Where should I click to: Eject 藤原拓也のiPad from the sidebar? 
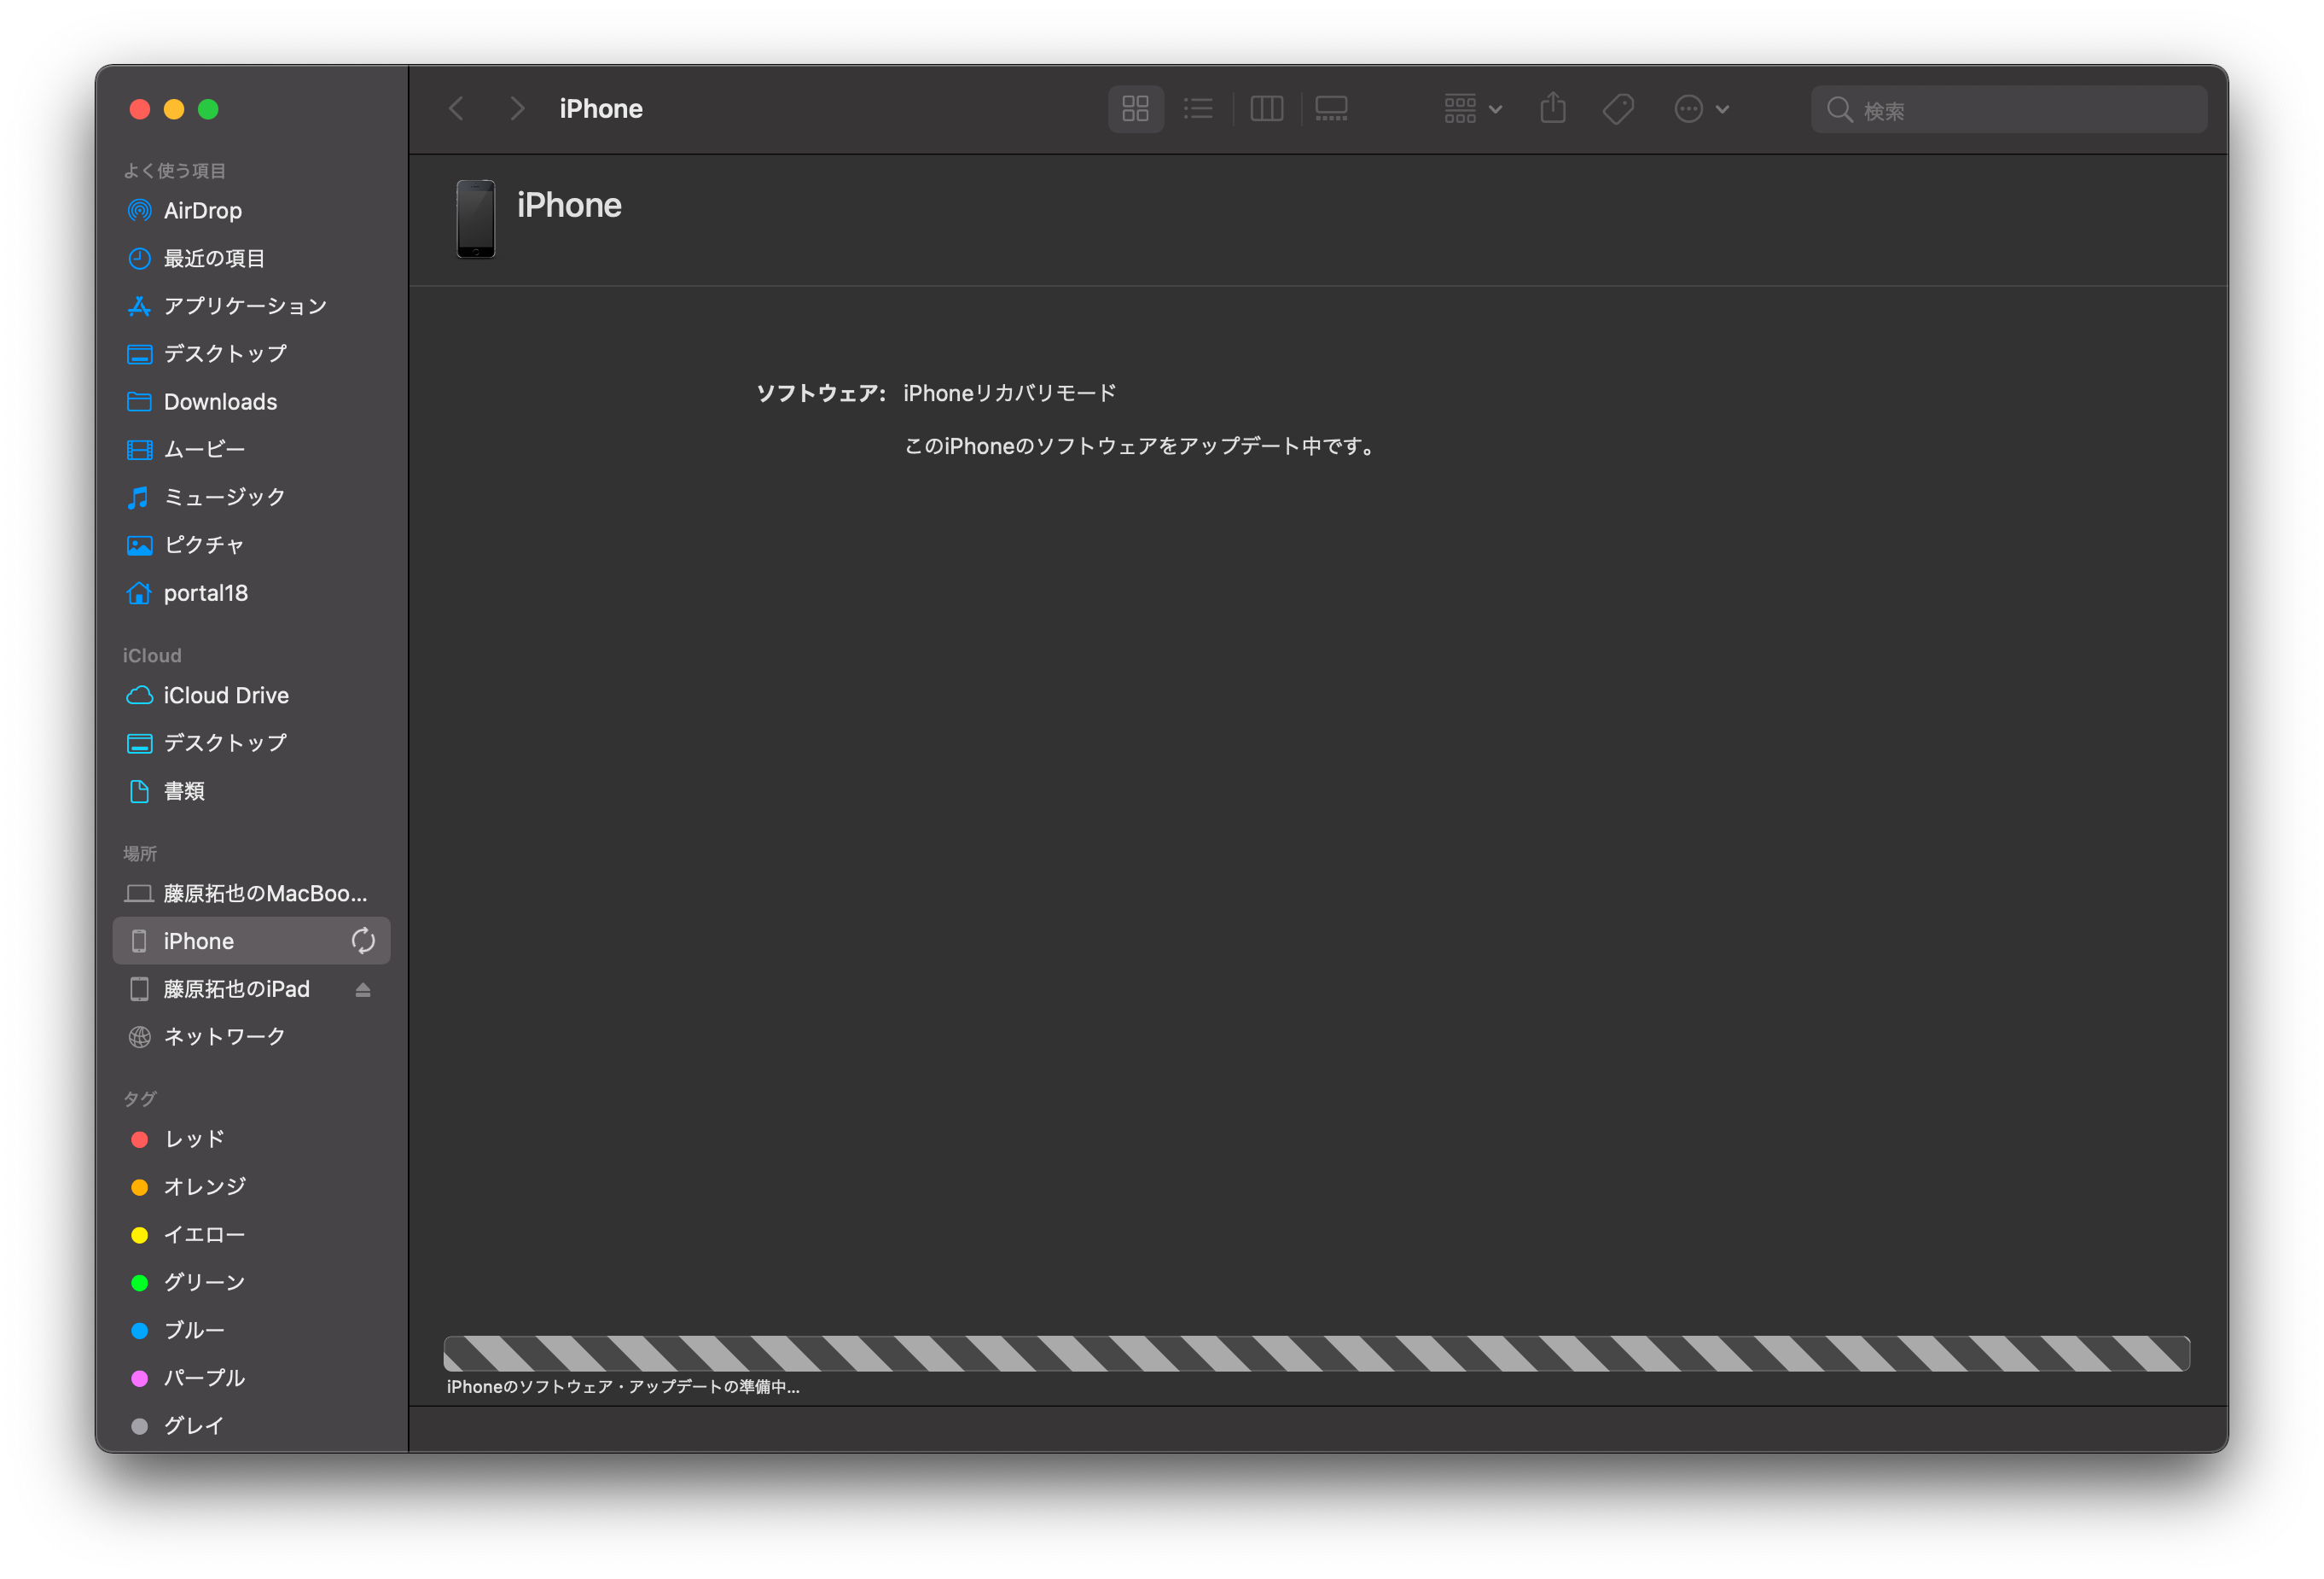(363, 988)
